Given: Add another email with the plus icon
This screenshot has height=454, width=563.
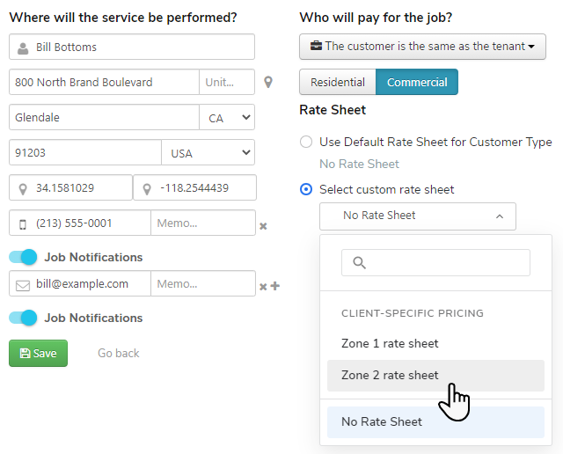Looking at the screenshot, I should pos(274,286).
